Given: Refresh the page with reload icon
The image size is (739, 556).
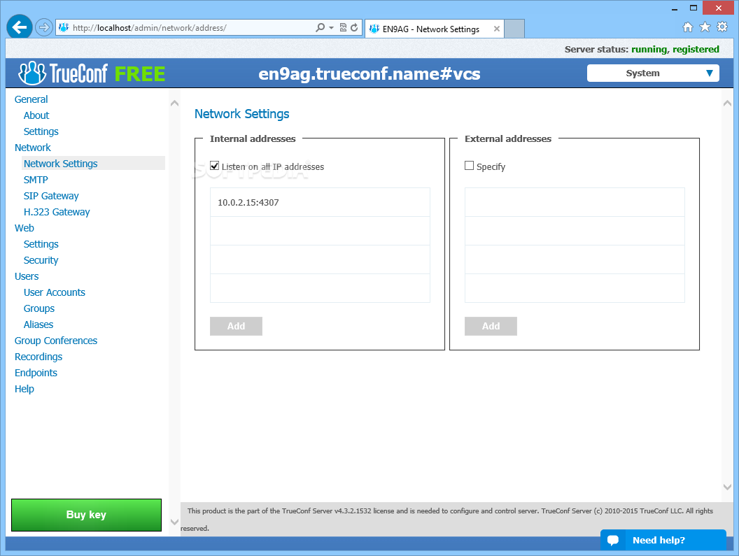Looking at the screenshot, I should (x=354, y=27).
